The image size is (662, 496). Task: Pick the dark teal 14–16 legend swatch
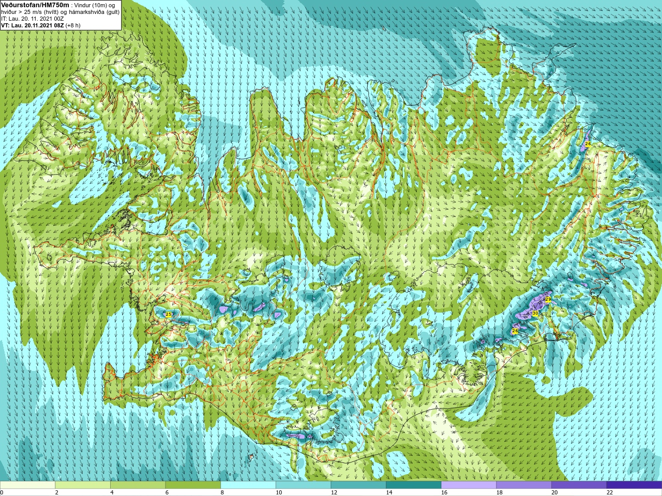tap(414, 485)
